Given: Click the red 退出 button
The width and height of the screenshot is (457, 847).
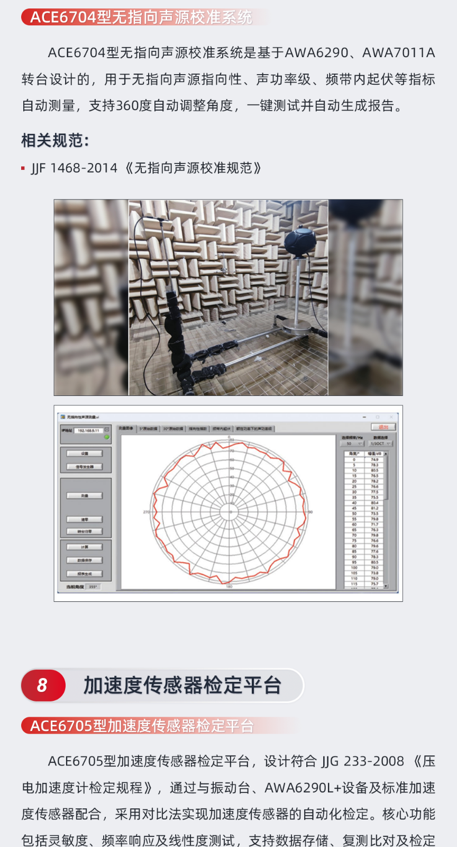Looking at the screenshot, I should coord(383,427).
